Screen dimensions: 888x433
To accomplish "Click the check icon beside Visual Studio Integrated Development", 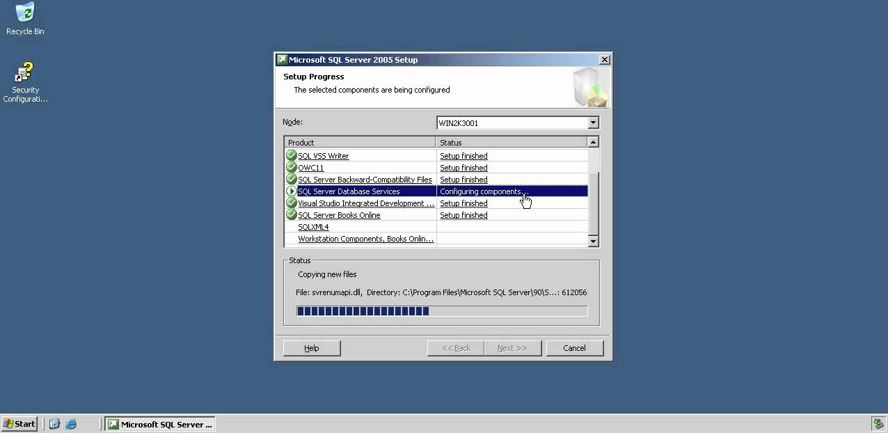I will 292,203.
